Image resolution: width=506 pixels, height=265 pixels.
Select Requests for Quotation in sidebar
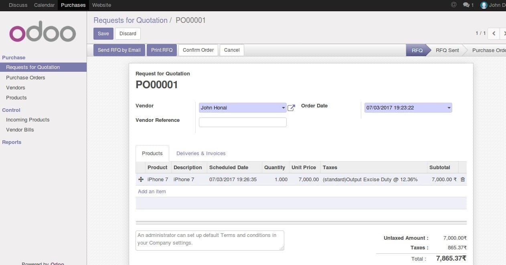tap(43, 67)
